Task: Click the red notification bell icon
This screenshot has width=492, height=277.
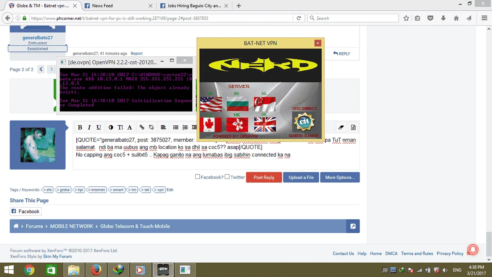Action: [x=473, y=250]
